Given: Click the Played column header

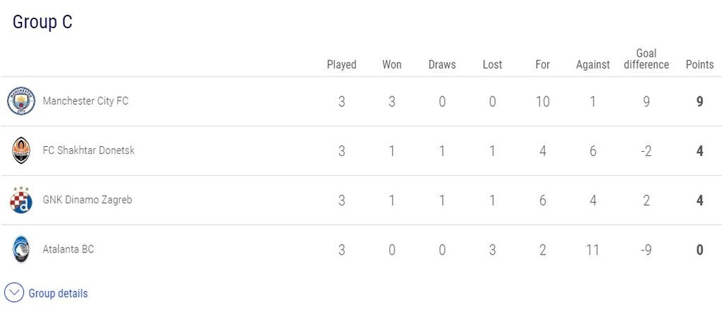Looking at the screenshot, I should point(341,65).
